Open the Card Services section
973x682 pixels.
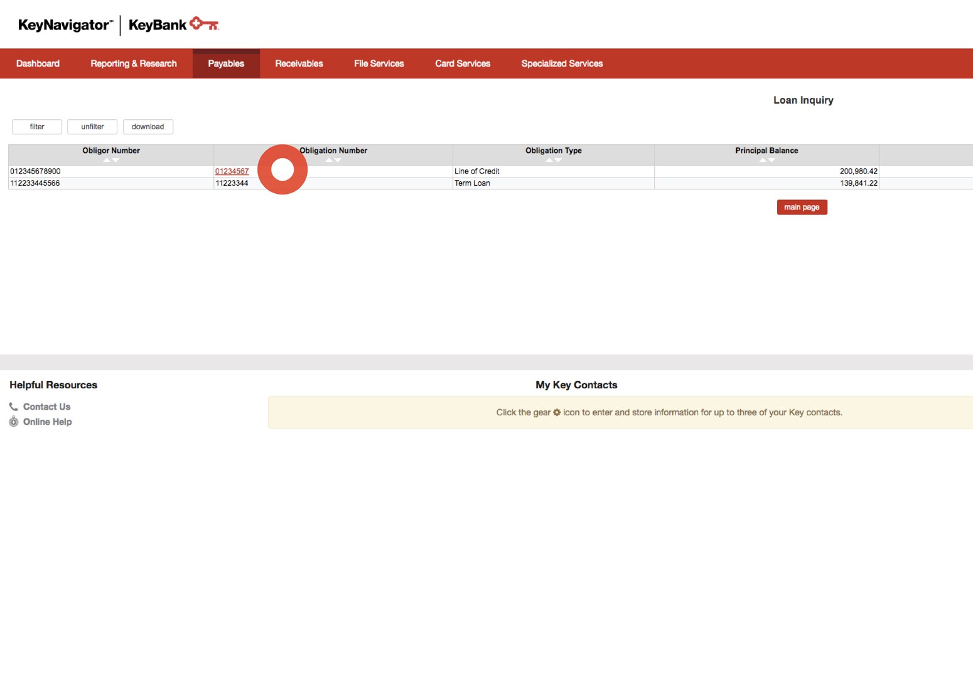463,63
